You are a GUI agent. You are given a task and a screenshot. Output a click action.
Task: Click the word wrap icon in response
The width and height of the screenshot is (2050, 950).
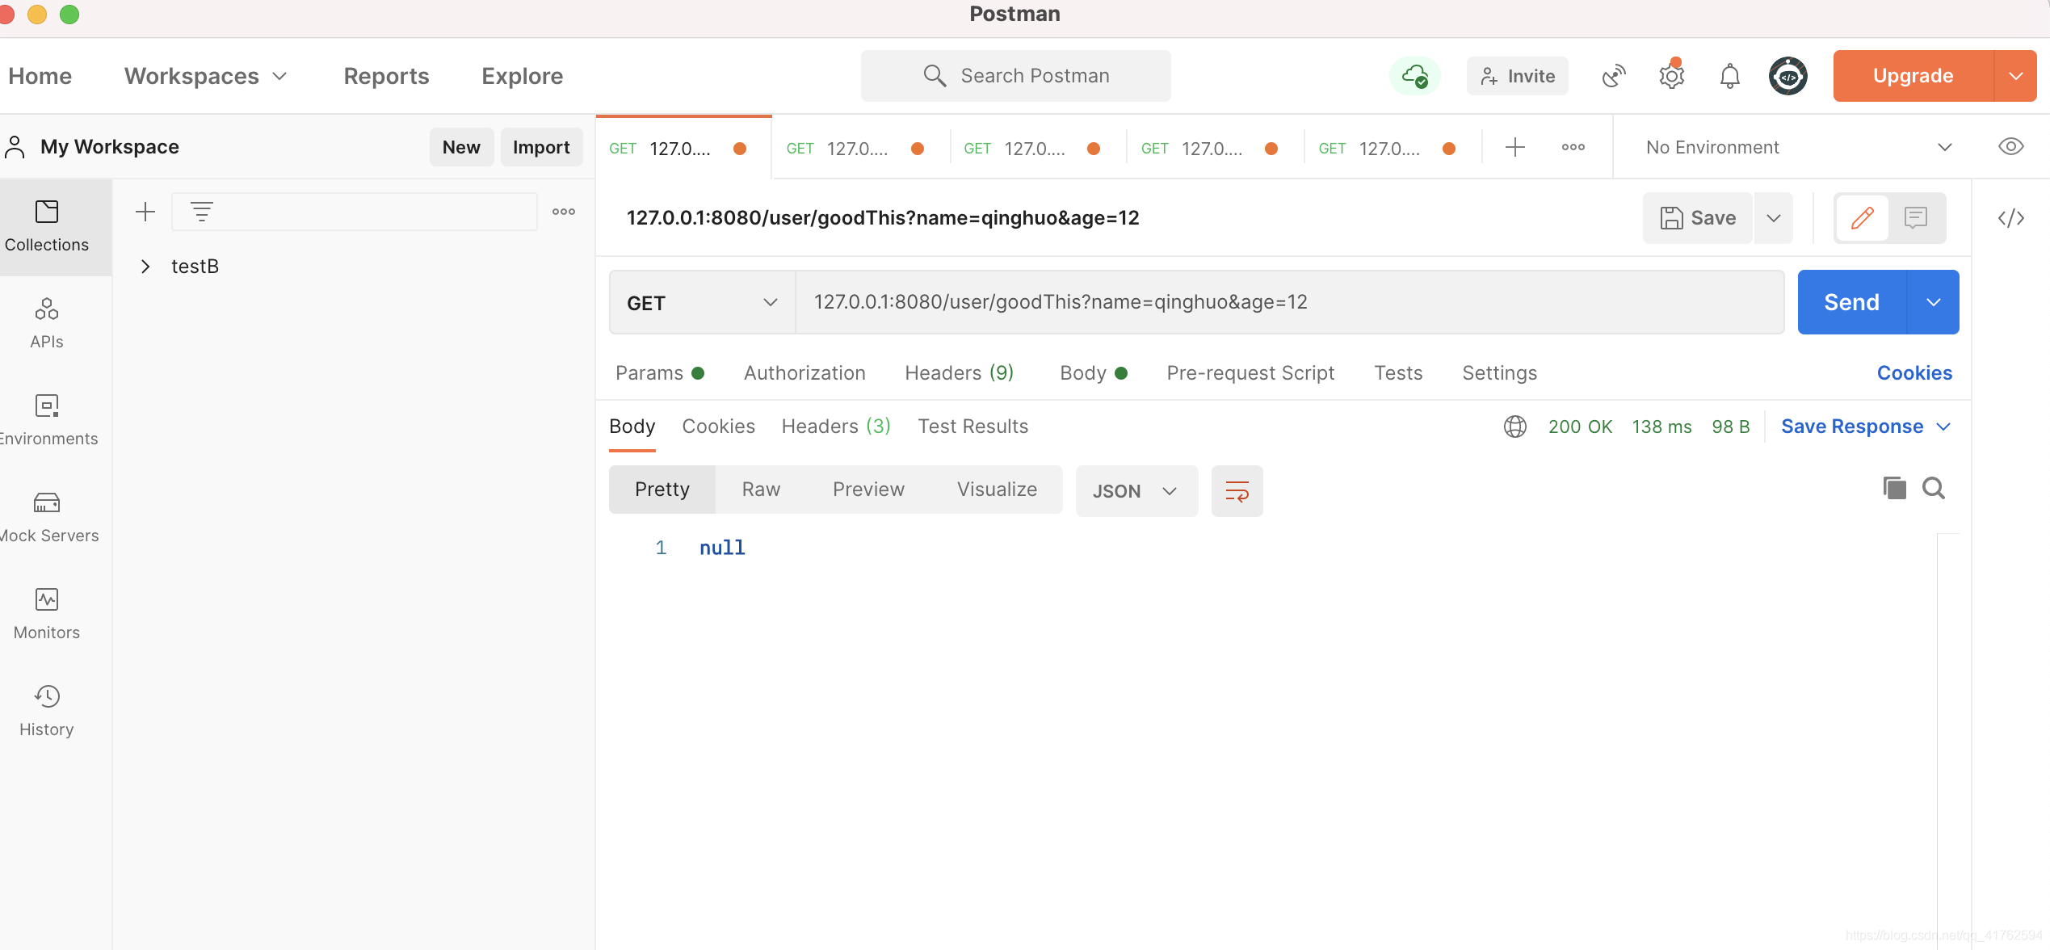click(x=1237, y=490)
